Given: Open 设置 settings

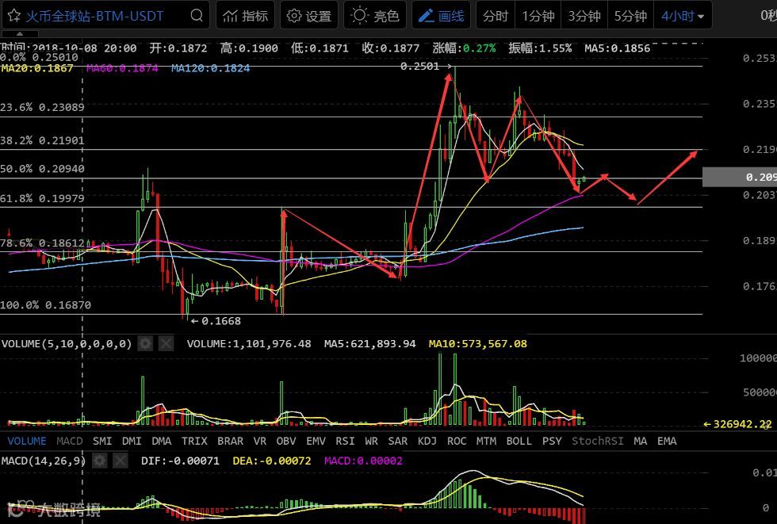Looking at the screenshot, I should pos(309,16).
